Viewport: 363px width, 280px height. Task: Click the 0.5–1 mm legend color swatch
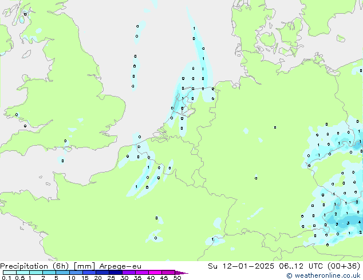click(x=23, y=273)
